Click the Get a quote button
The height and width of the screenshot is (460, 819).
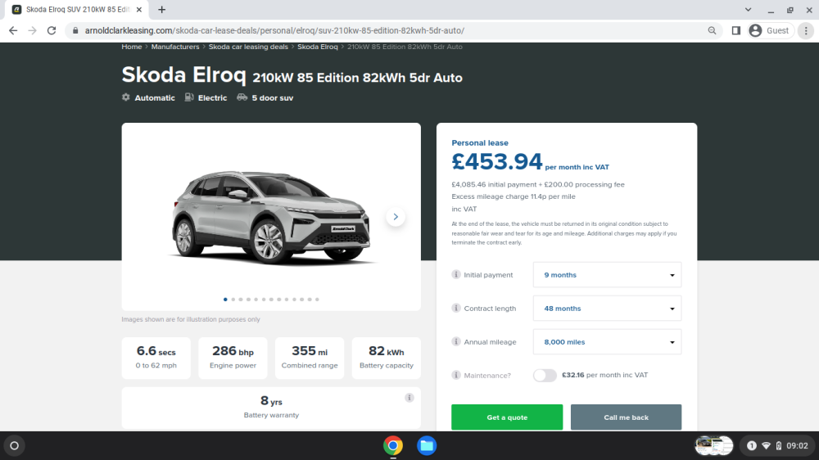(x=507, y=417)
